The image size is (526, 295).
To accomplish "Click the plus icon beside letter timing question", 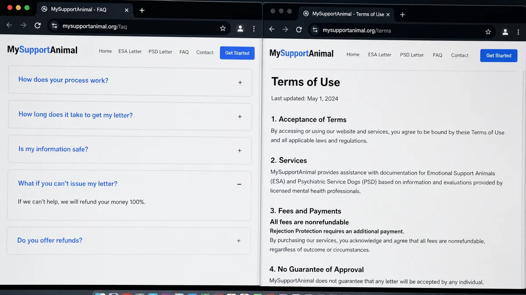I will tap(240, 117).
